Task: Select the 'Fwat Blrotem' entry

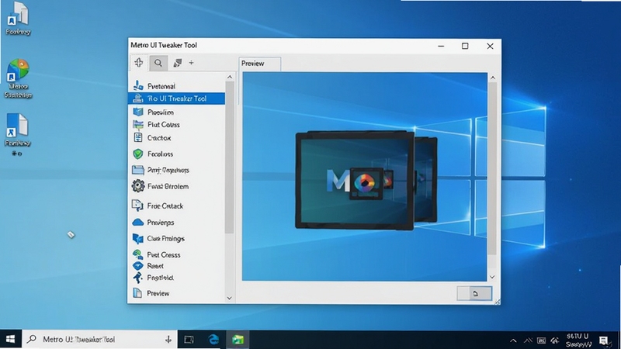Action: pos(168,186)
